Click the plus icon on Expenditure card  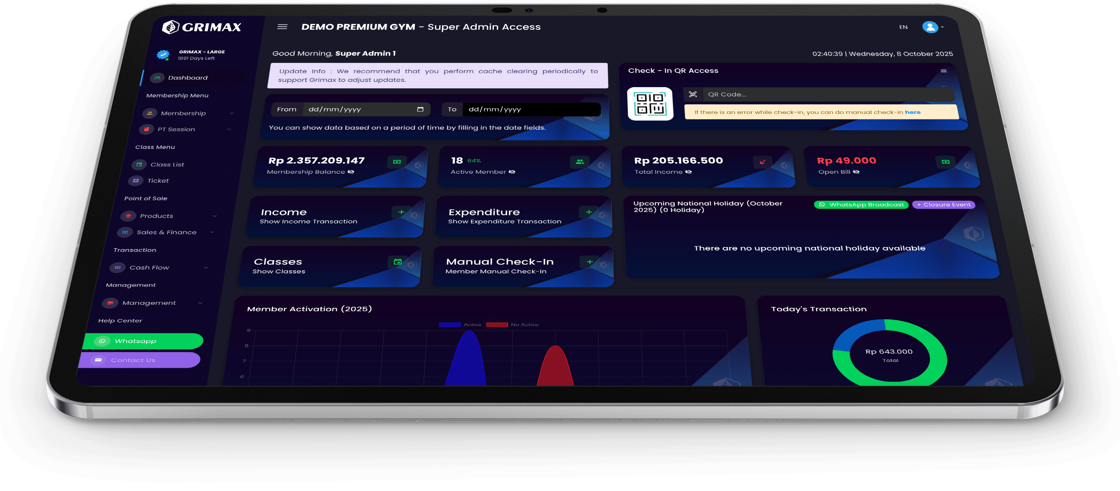pos(589,212)
